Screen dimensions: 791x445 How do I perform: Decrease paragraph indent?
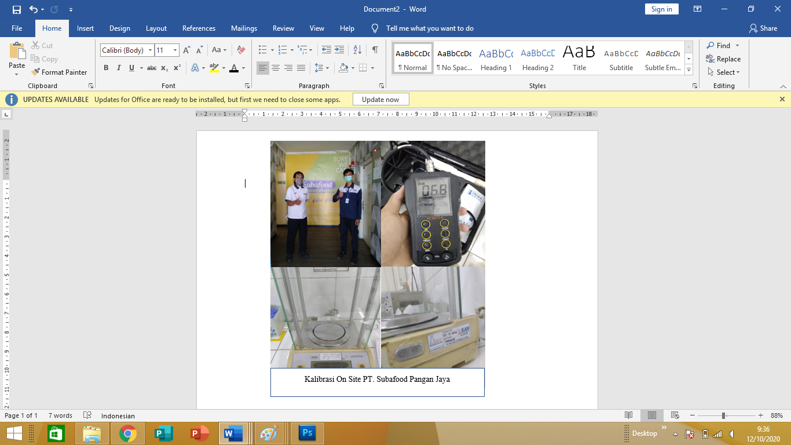[x=327, y=50]
